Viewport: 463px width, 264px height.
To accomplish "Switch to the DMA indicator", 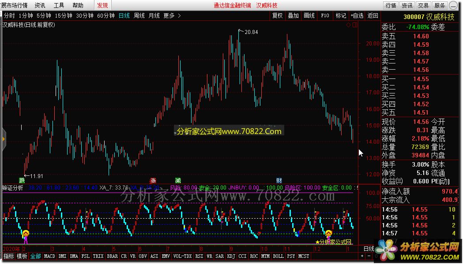I will click(x=74, y=256).
